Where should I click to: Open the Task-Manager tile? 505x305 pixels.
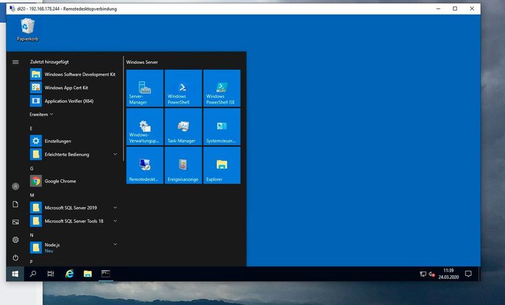(183, 127)
